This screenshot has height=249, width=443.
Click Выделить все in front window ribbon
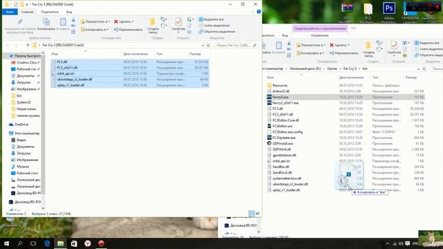[211, 19]
